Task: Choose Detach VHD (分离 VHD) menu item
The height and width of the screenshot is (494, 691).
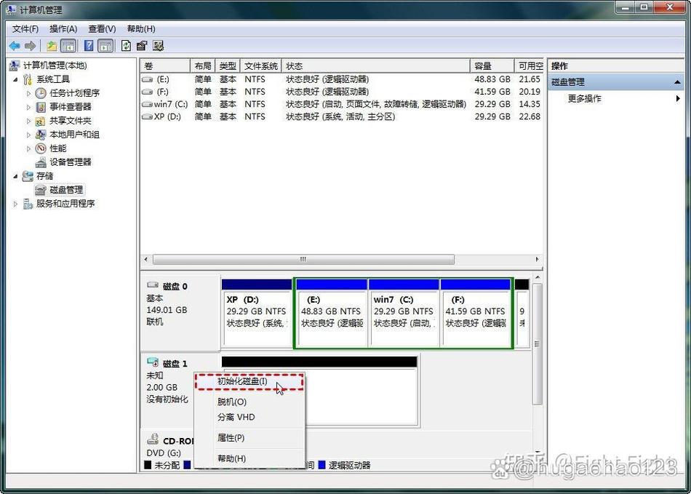Action: tap(249, 417)
